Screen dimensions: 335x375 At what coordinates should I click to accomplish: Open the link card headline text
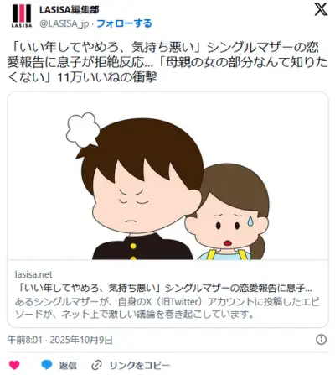(x=166, y=288)
